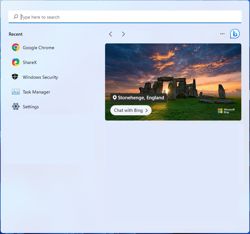Image resolution: width=250 pixels, height=234 pixels.
Task: Open Google Chrome via its icon
Action: (x=16, y=48)
